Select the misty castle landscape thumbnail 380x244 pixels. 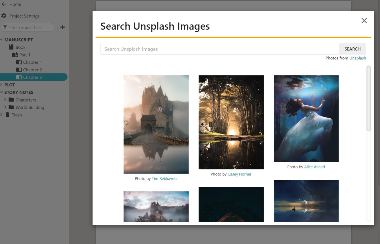tap(156, 207)
